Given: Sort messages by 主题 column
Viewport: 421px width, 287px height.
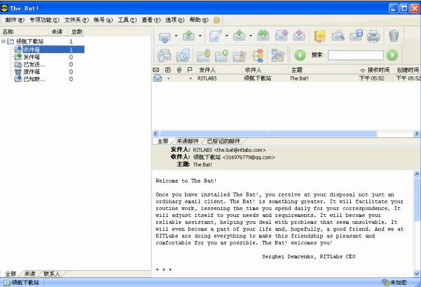Looking at the screenshot, I should pos(323,70).
